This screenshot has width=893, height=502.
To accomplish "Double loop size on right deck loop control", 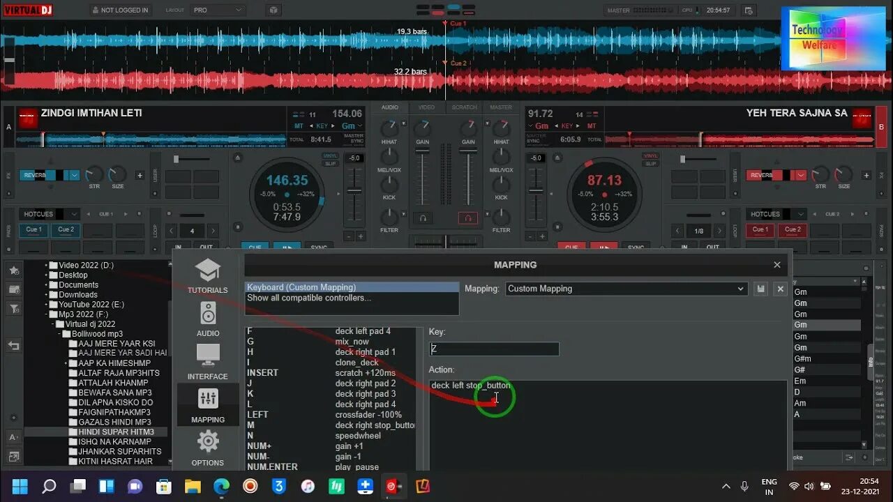I will (719, 231).
